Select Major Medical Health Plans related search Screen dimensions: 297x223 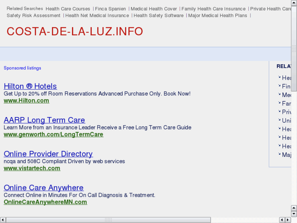218,16
